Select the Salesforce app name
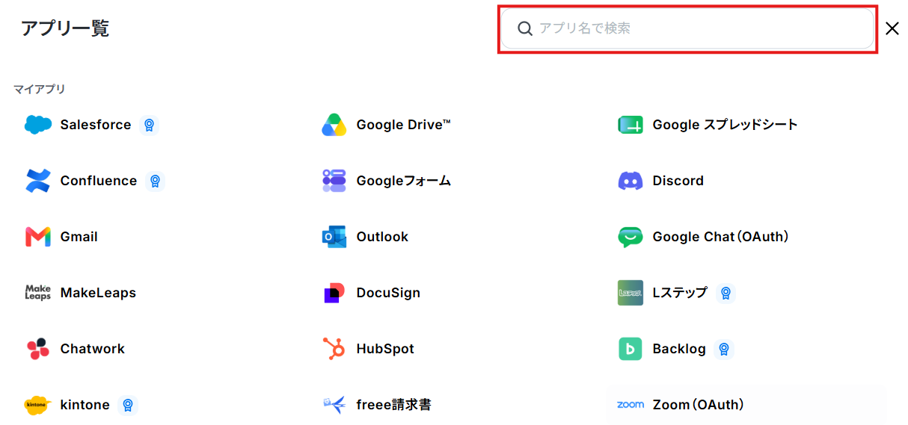Image resolution: width=908 pixels, height=425 pixels. pos(96,125)
